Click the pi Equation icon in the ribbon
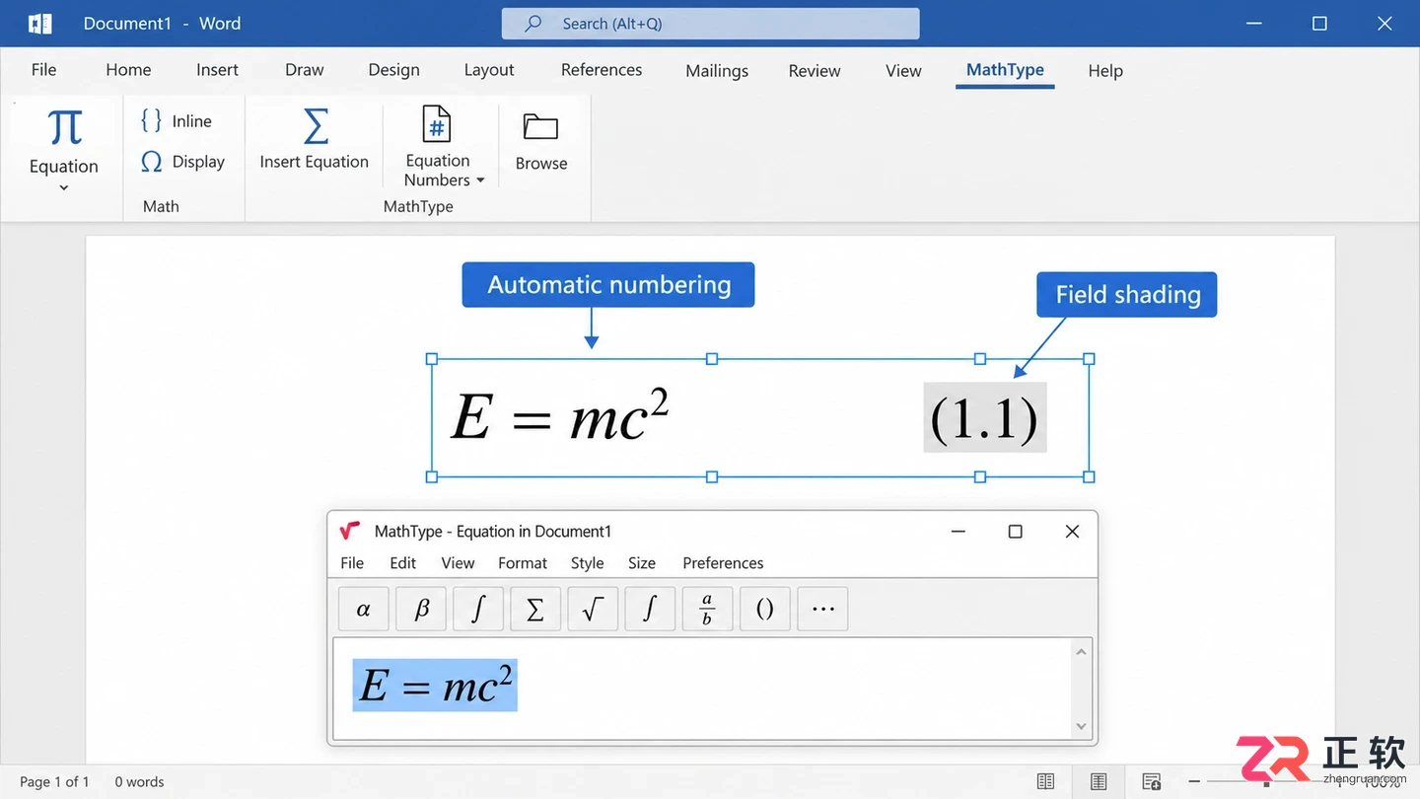 tap(64, 128)
